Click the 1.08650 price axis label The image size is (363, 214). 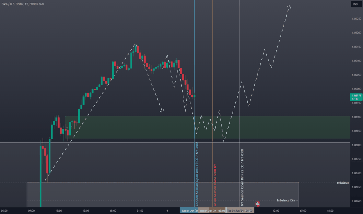click(x=356, y=187)
